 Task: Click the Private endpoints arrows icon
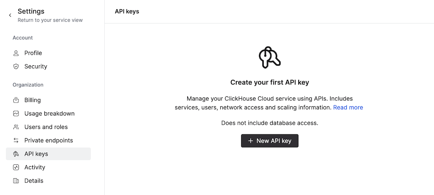click(x=16, y=140)
